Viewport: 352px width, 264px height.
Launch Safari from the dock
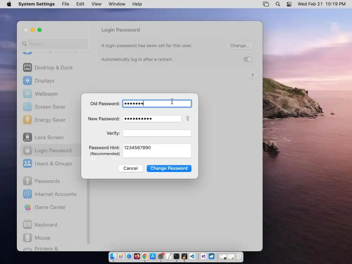tap(129, 256)
